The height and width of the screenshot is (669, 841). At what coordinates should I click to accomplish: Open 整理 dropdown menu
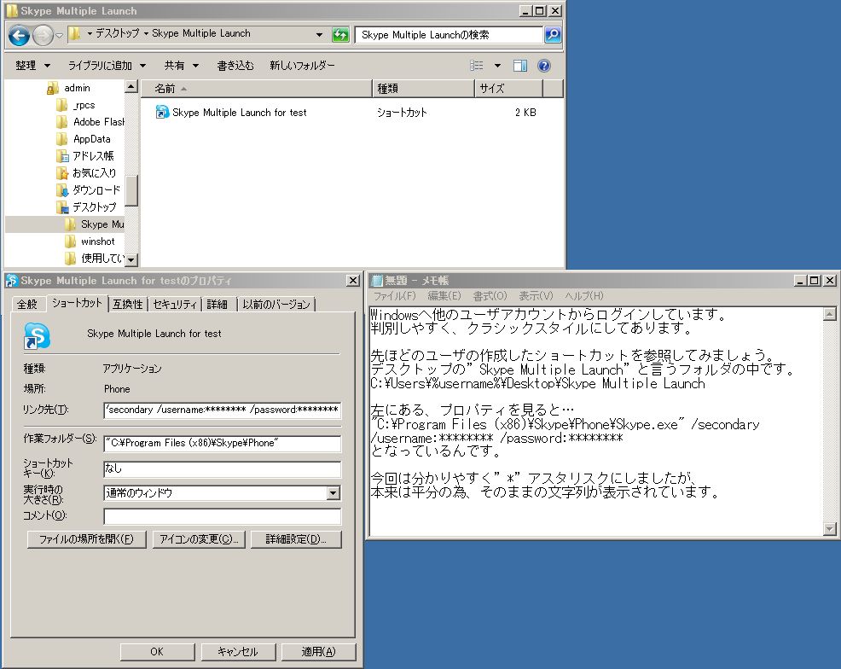32,66
